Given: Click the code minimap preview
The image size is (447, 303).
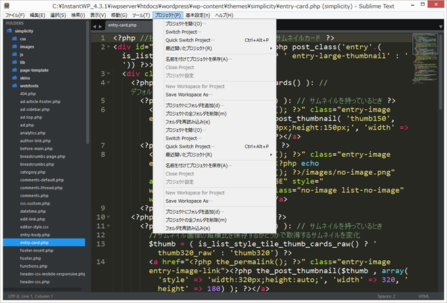Looking at the screenshot, I should tap(425, 58).
